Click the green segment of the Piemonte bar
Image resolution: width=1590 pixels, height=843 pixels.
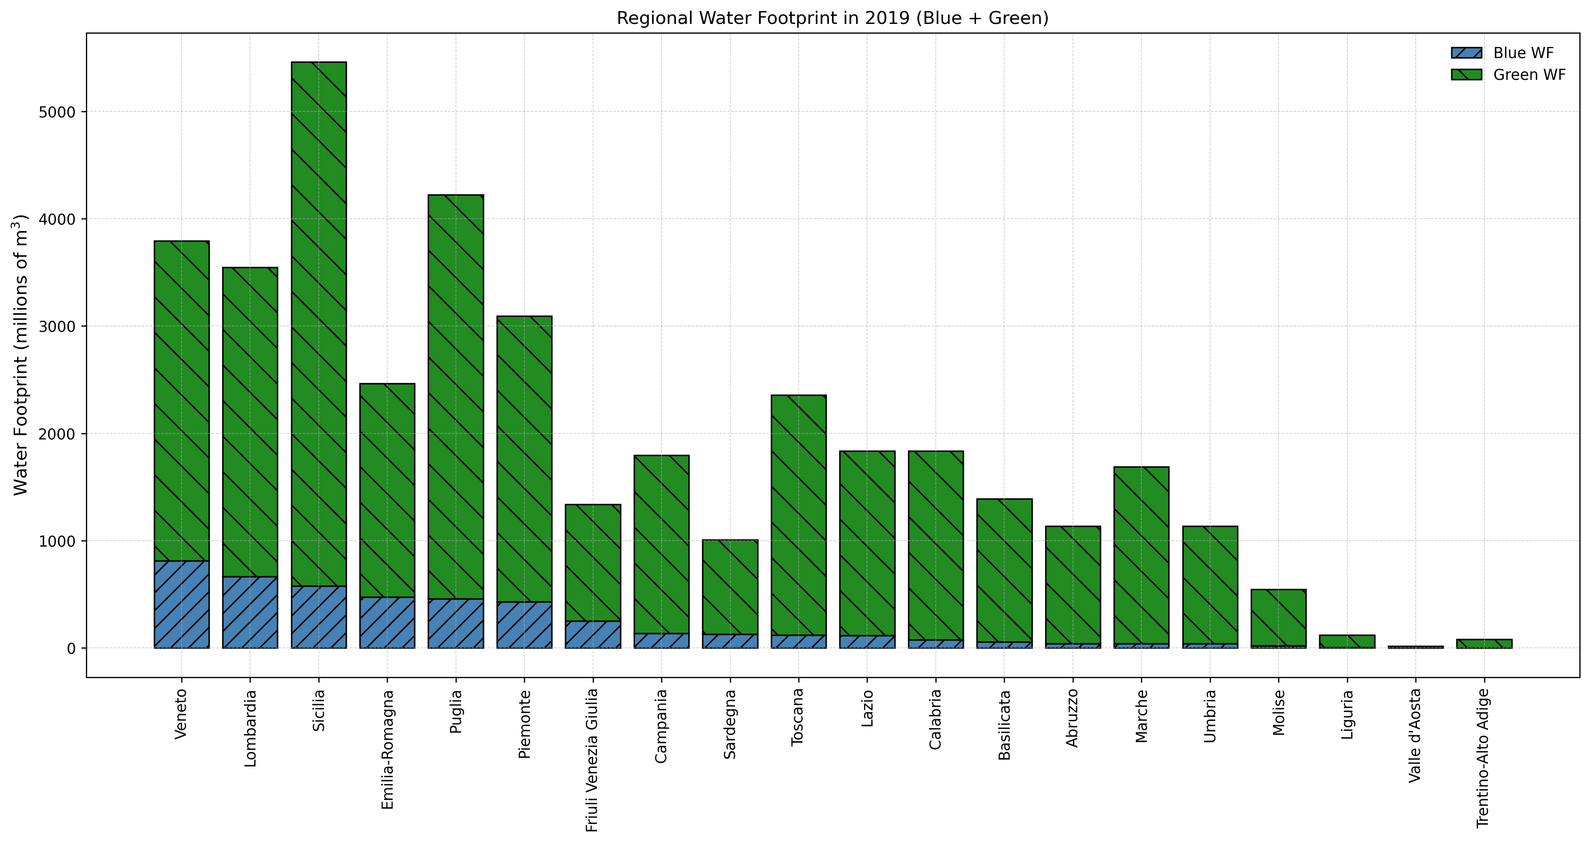point(524,459)
